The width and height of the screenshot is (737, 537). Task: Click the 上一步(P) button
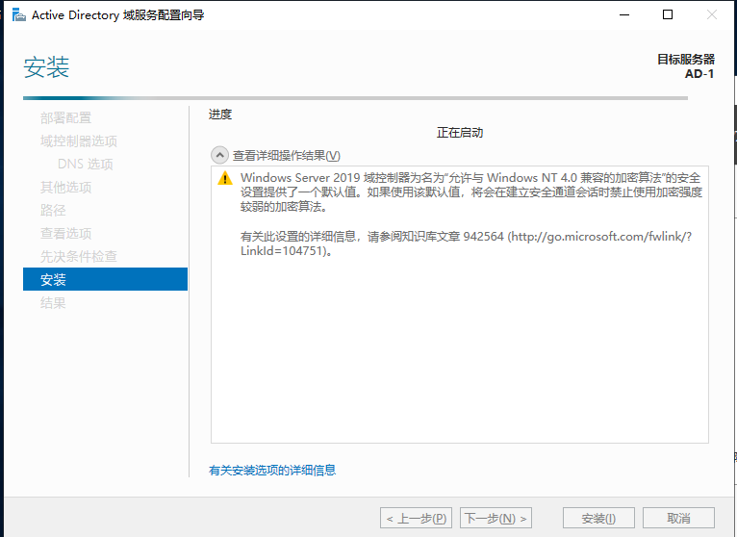click(x=416, y=518)
